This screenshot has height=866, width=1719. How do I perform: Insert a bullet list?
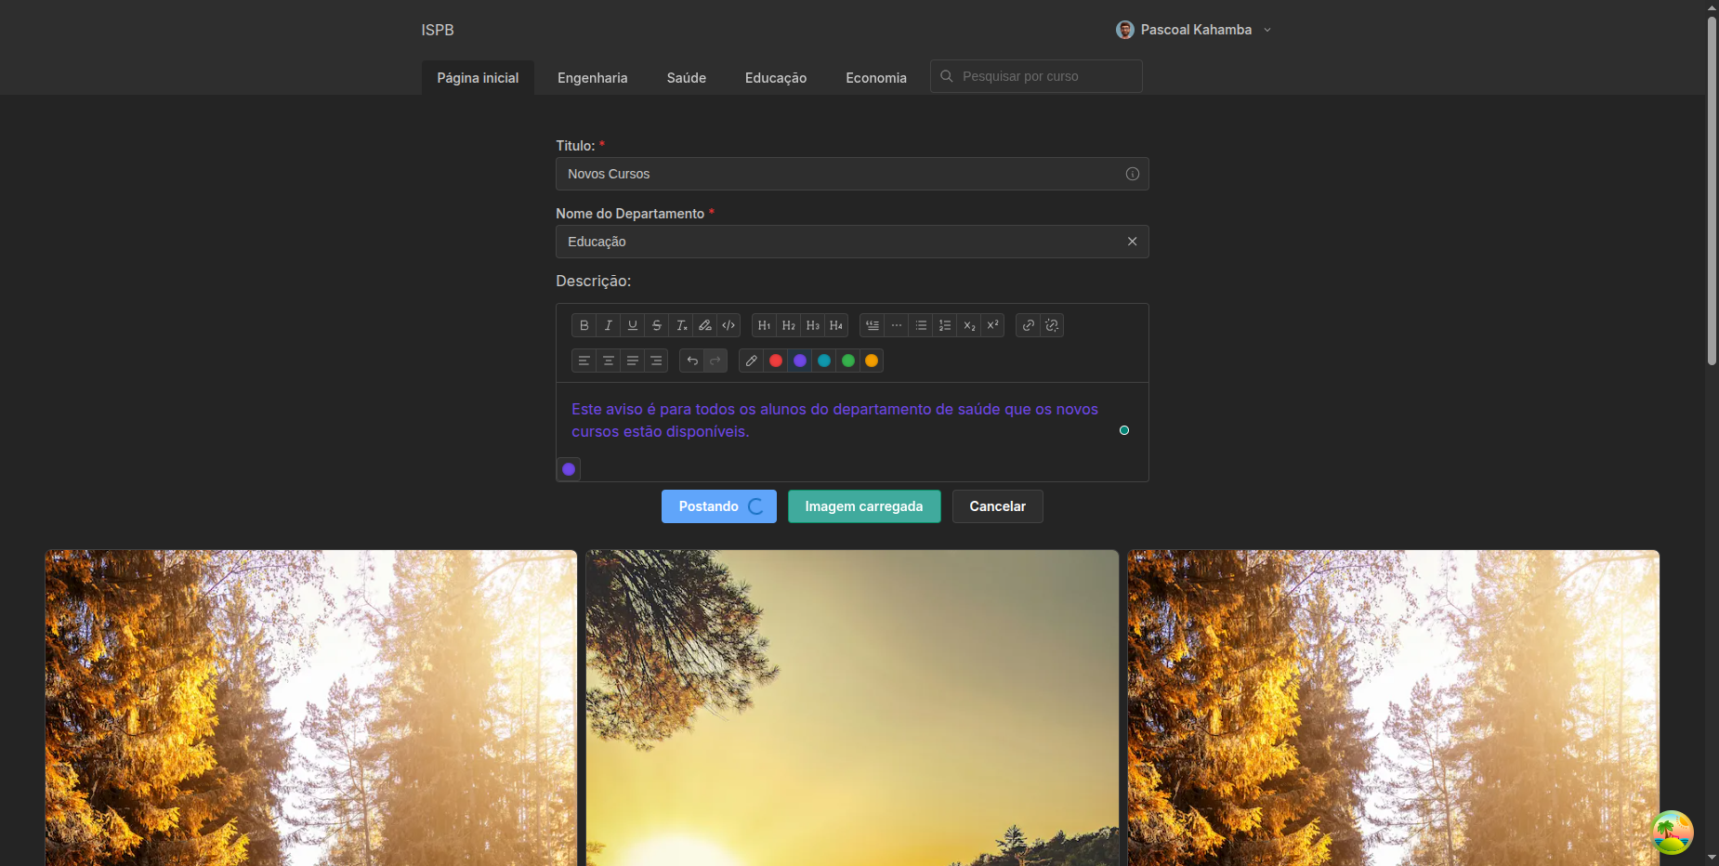[921, 325]
